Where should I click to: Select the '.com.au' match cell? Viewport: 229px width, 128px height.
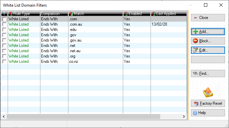(x=95, y=24)
